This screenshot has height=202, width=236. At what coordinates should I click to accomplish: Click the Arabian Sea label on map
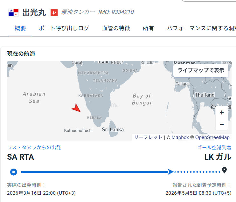[x=34, y=97]
